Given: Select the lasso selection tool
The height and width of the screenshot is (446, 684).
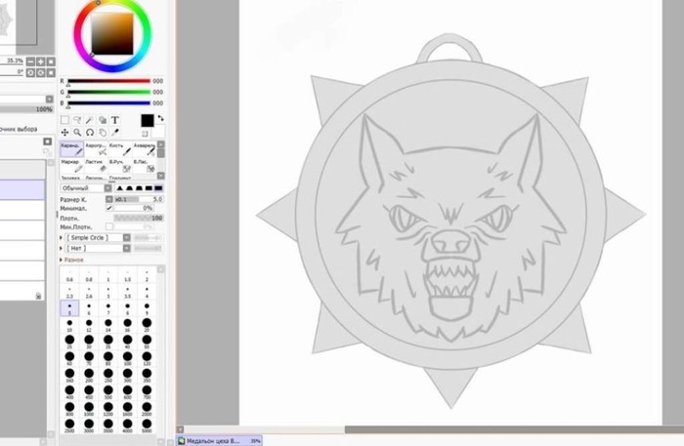Looking at the screenshot, I should (x=77, y=120).
